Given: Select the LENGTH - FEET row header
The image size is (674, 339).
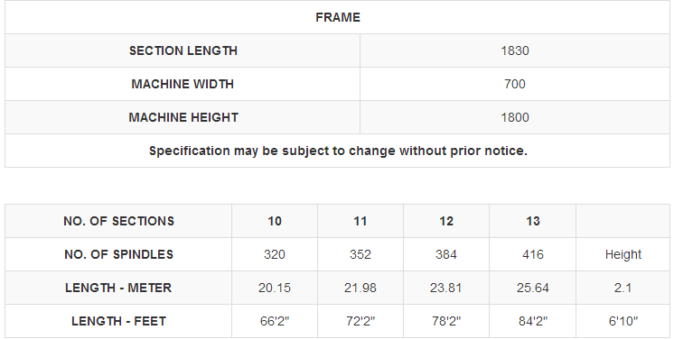Looking at the screenshot, I should click(x=118, y=321).
